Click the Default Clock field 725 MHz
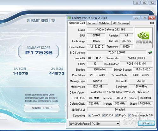 click(94, 103)
